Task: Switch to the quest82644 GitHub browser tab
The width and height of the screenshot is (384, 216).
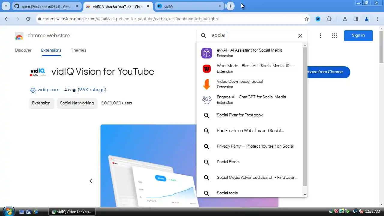Action: [x=46, y=6]
